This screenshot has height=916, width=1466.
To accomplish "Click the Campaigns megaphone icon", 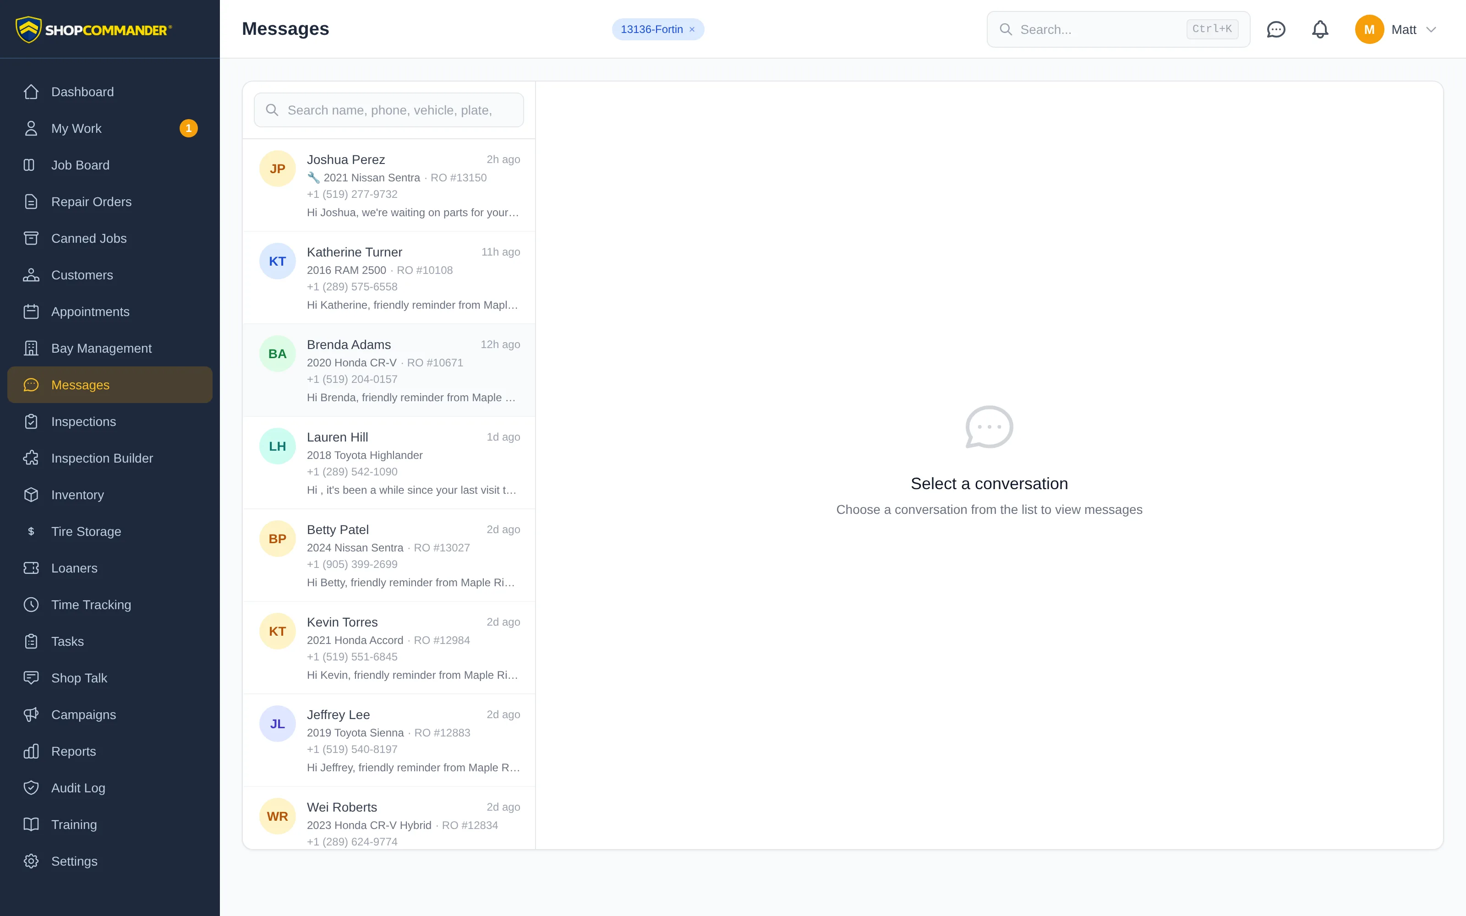I will [x=31, y=715].
